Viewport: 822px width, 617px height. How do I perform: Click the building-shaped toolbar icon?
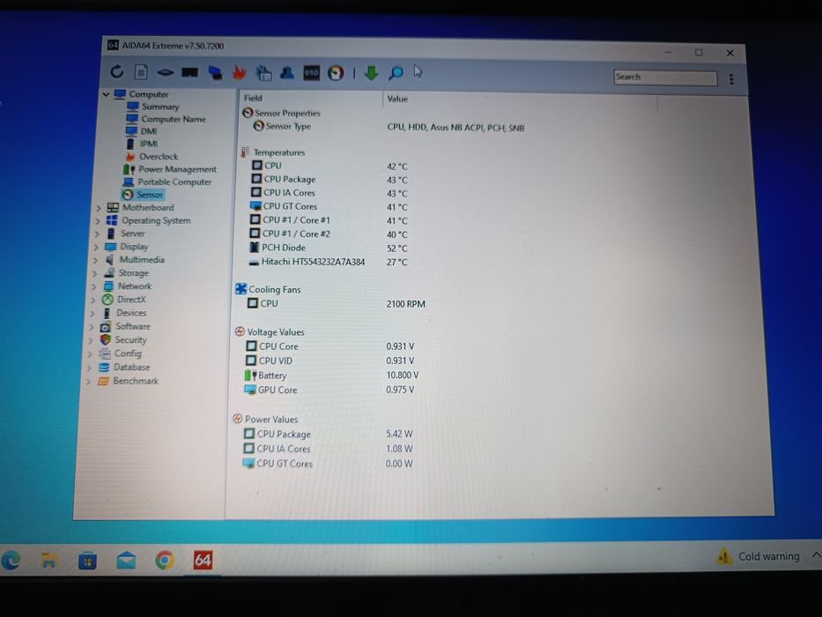pos(263,73)
